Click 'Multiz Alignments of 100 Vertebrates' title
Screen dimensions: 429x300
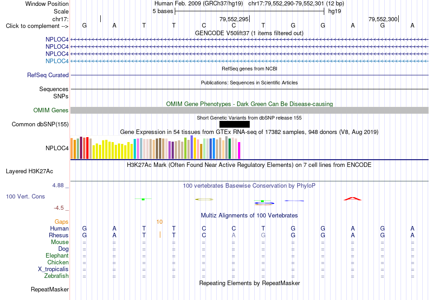click(x=249, y=215)
